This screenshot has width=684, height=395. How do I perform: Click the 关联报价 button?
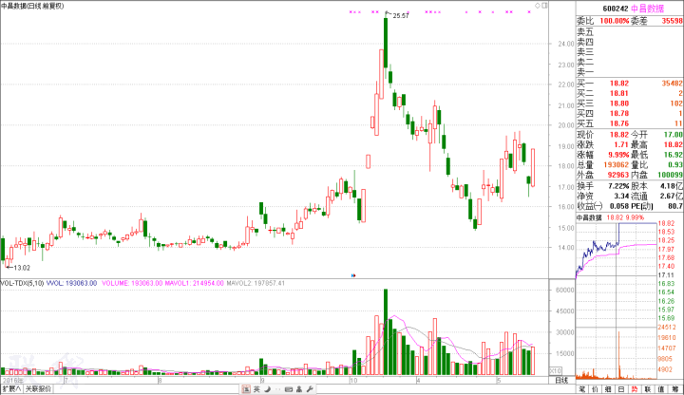[x=38, y=388]
